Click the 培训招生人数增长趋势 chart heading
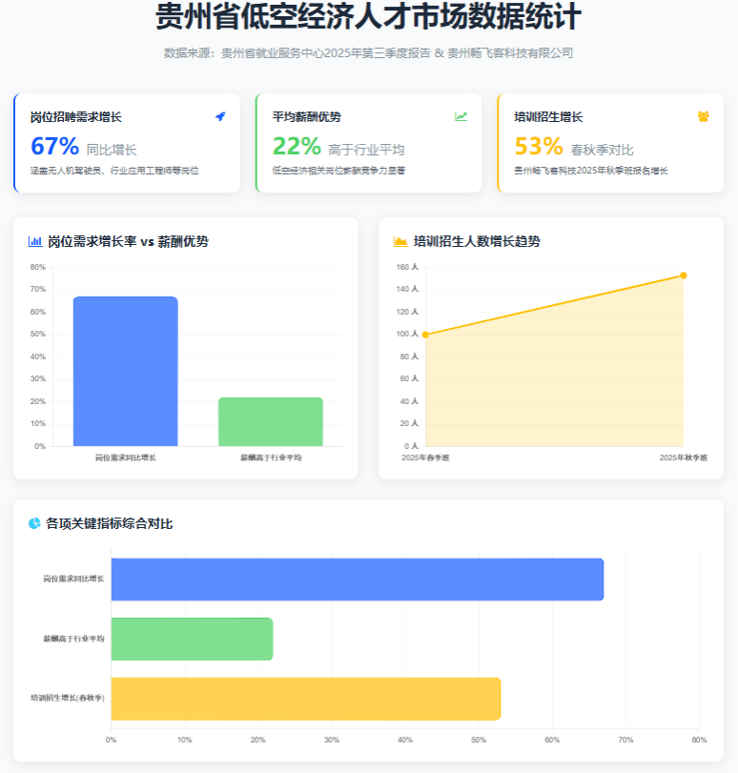Viewport: 738px width, 773px height. pyautogui.click(x=477, y=242)
